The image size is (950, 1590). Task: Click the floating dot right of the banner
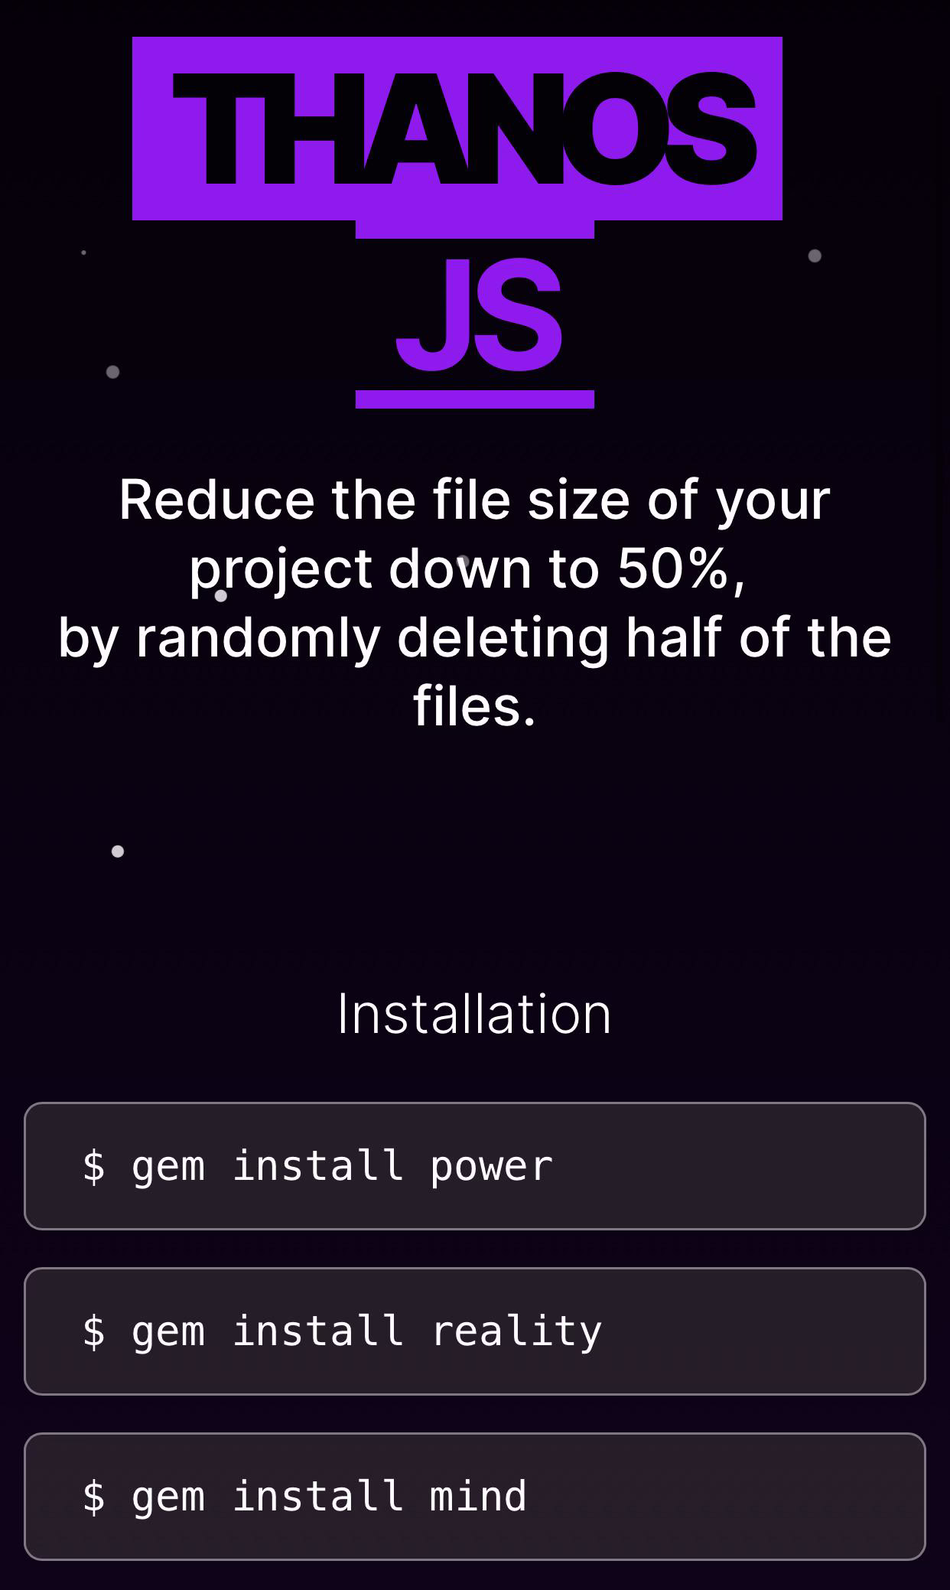pyautogui.click(x=815, y=256)
